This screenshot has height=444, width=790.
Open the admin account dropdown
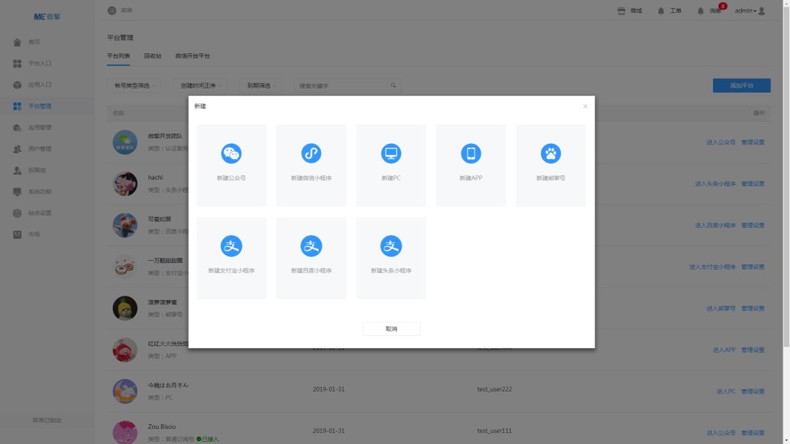745,10
